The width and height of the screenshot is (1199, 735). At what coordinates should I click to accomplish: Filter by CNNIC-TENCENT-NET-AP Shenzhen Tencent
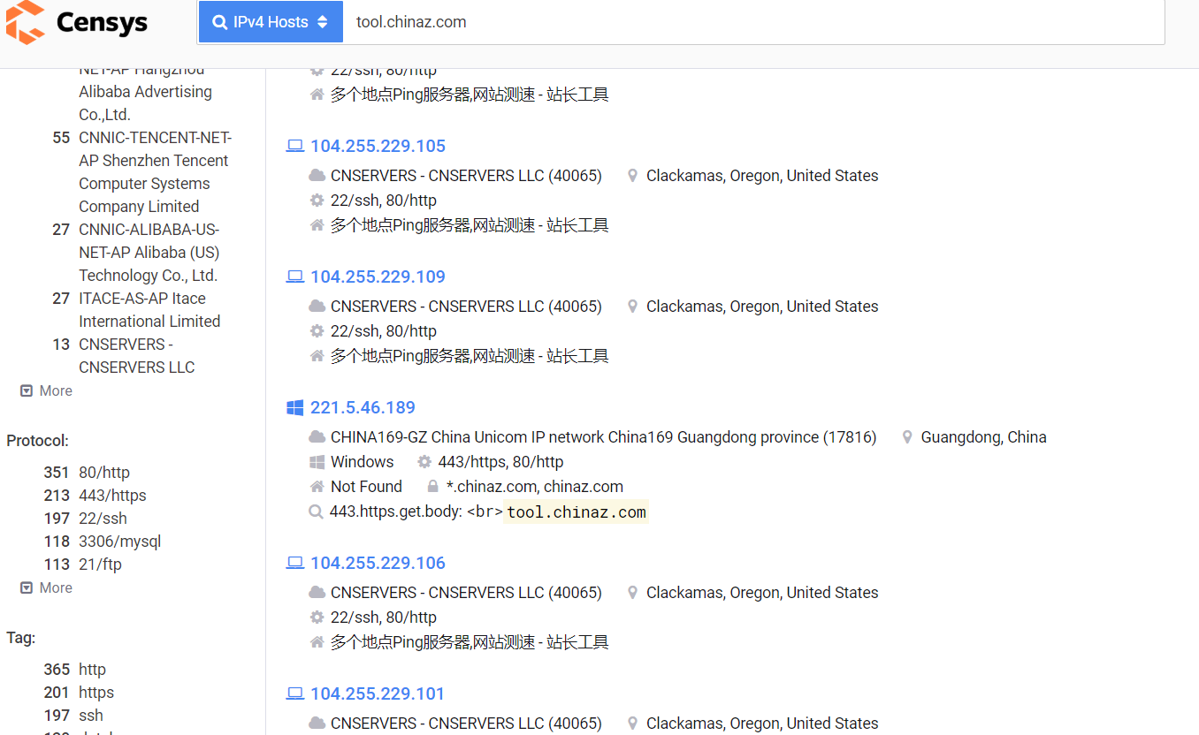pyautogui.click(x=155, y=172)
